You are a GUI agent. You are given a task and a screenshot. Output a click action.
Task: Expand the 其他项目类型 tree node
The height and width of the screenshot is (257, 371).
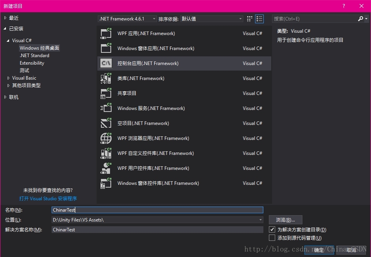click(8, 86)
